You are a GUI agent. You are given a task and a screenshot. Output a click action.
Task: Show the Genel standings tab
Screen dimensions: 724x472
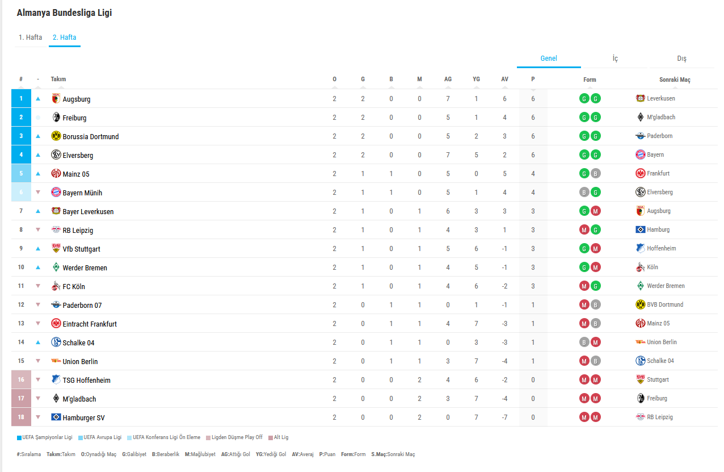[549, 59]
